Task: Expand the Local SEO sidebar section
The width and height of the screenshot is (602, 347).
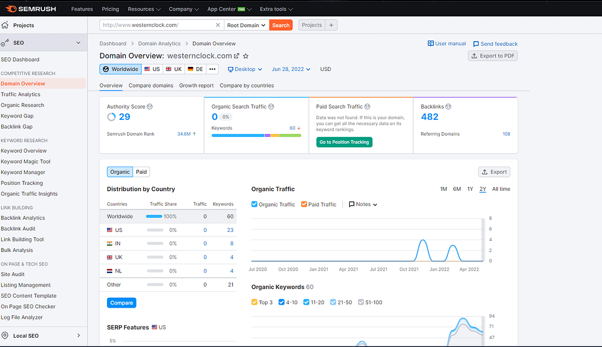Action: 79,335
